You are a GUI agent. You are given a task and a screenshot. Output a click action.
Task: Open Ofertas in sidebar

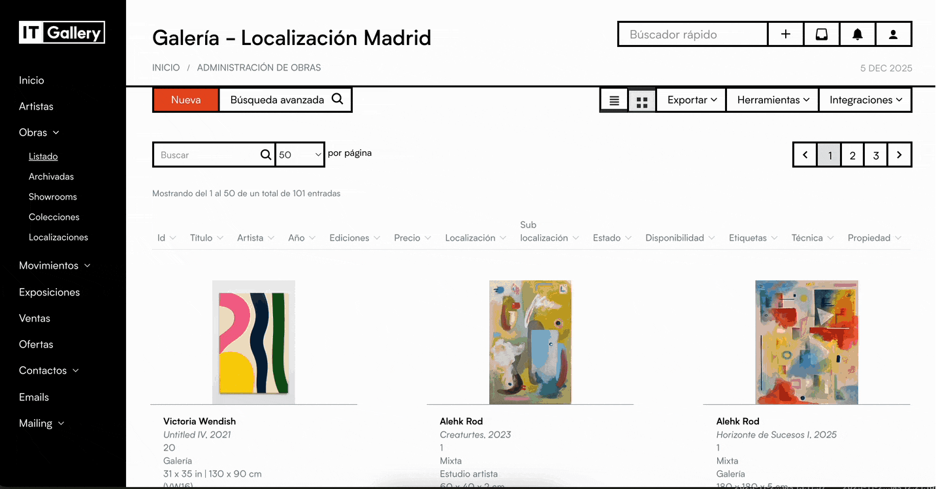click(36, 344)
